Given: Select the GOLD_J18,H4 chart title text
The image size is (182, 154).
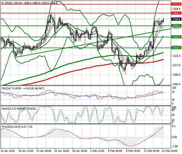Looking at the screenshot, I should tap(13, 3).
